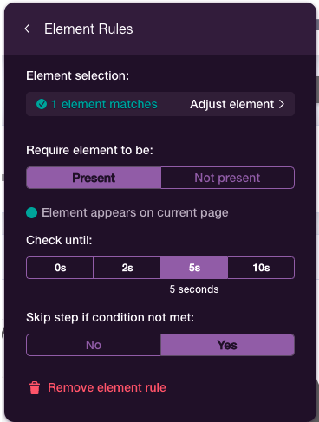Set check until to 5s
This screenshot has height=422, width=319.
point(194,268)
